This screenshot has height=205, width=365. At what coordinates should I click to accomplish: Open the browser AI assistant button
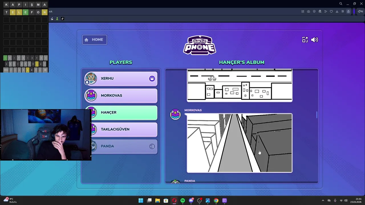point(360,11)
